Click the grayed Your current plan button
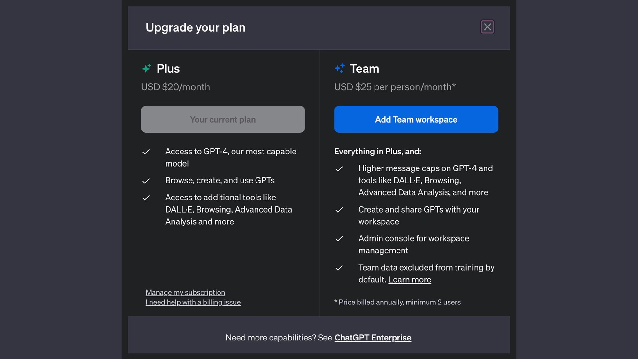This screenshot has height=359, width=638. 223,119
